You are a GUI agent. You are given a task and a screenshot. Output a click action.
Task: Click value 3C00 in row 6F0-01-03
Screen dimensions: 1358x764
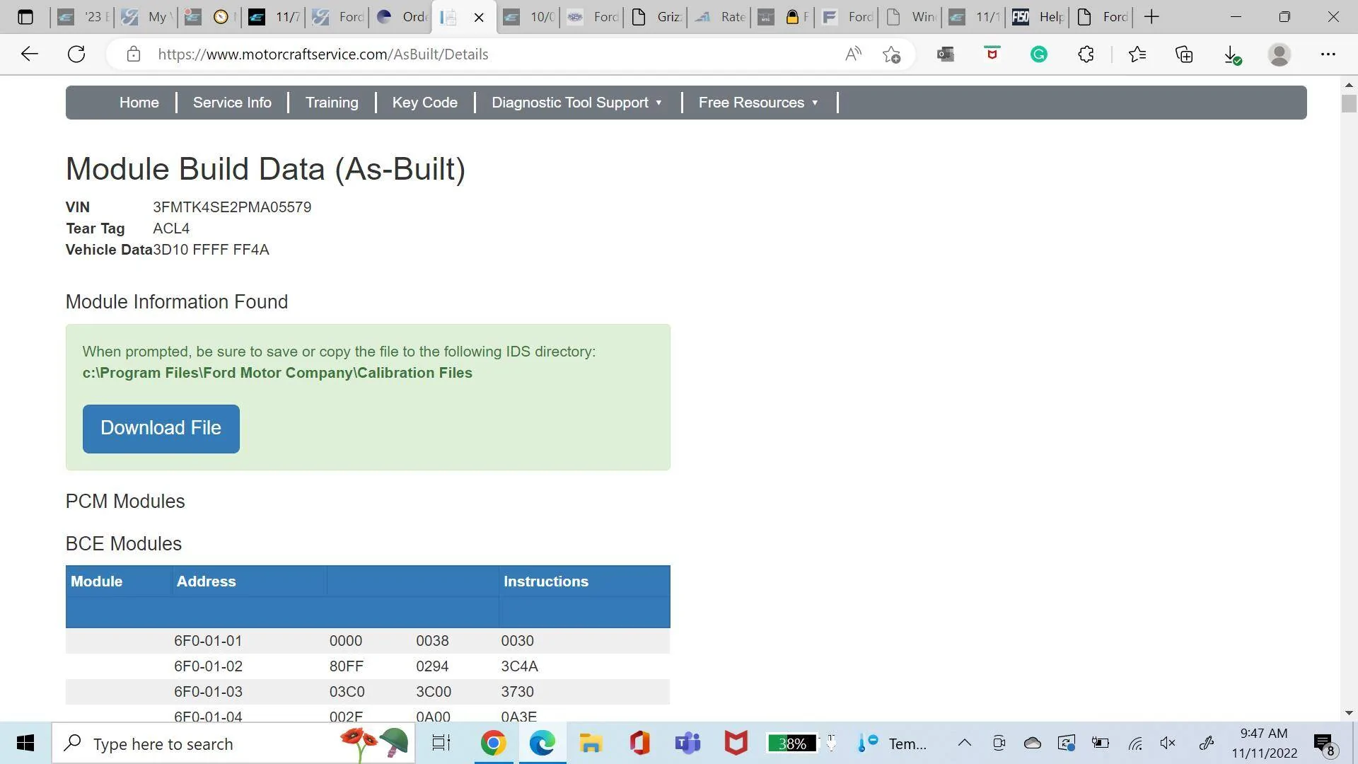click(434, 692)
